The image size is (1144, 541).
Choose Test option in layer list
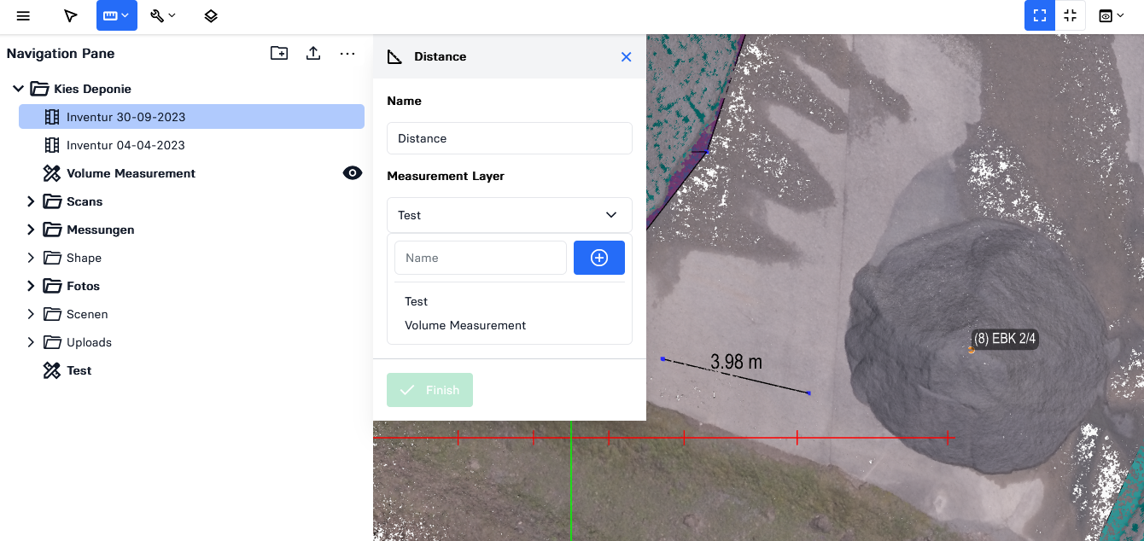[x=417, y=301]
